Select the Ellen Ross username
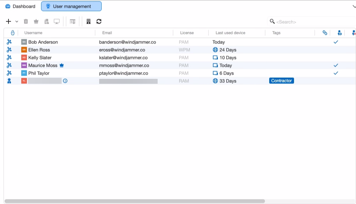 click(x=39, y=49)
